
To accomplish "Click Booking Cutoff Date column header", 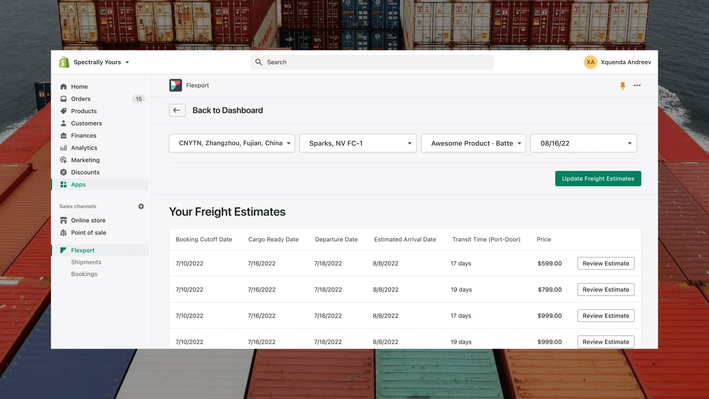I will point(204,239).
